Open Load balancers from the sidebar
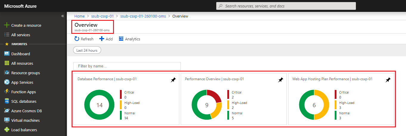The width and height of the screenshot is (406, 136). (x=24, y=130)
